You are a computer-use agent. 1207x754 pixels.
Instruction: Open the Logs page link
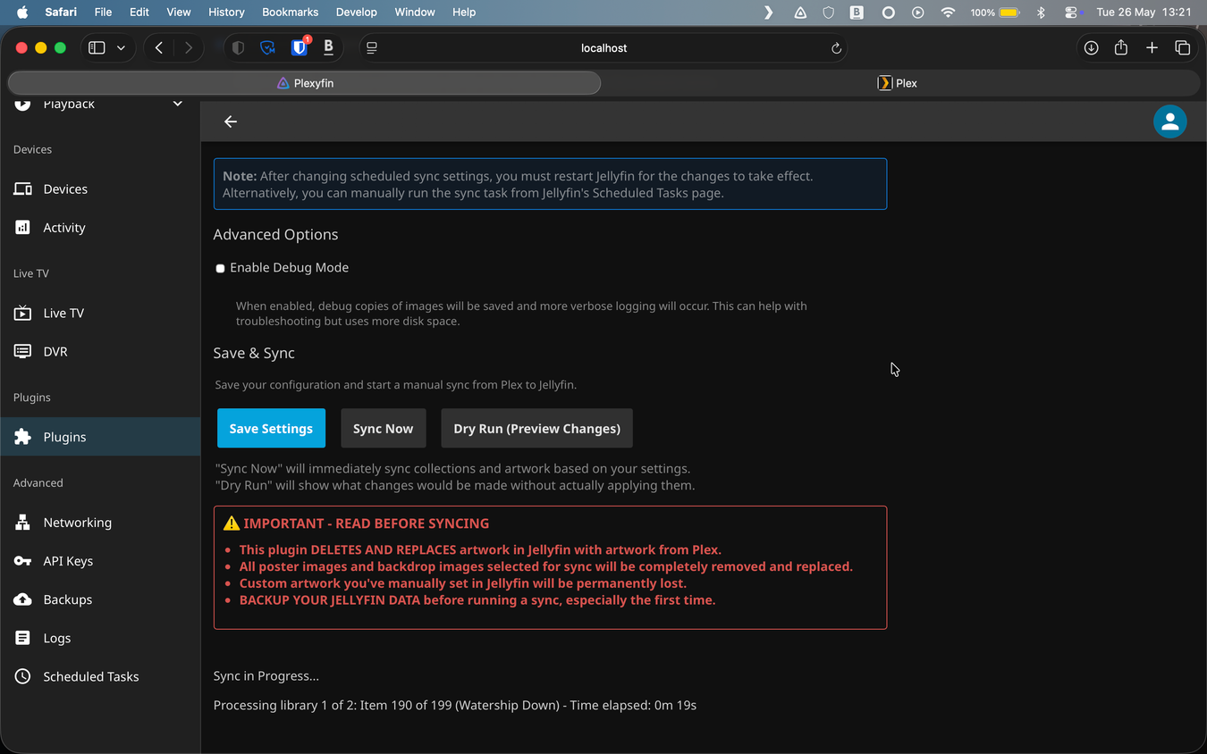tap(100, 638)
